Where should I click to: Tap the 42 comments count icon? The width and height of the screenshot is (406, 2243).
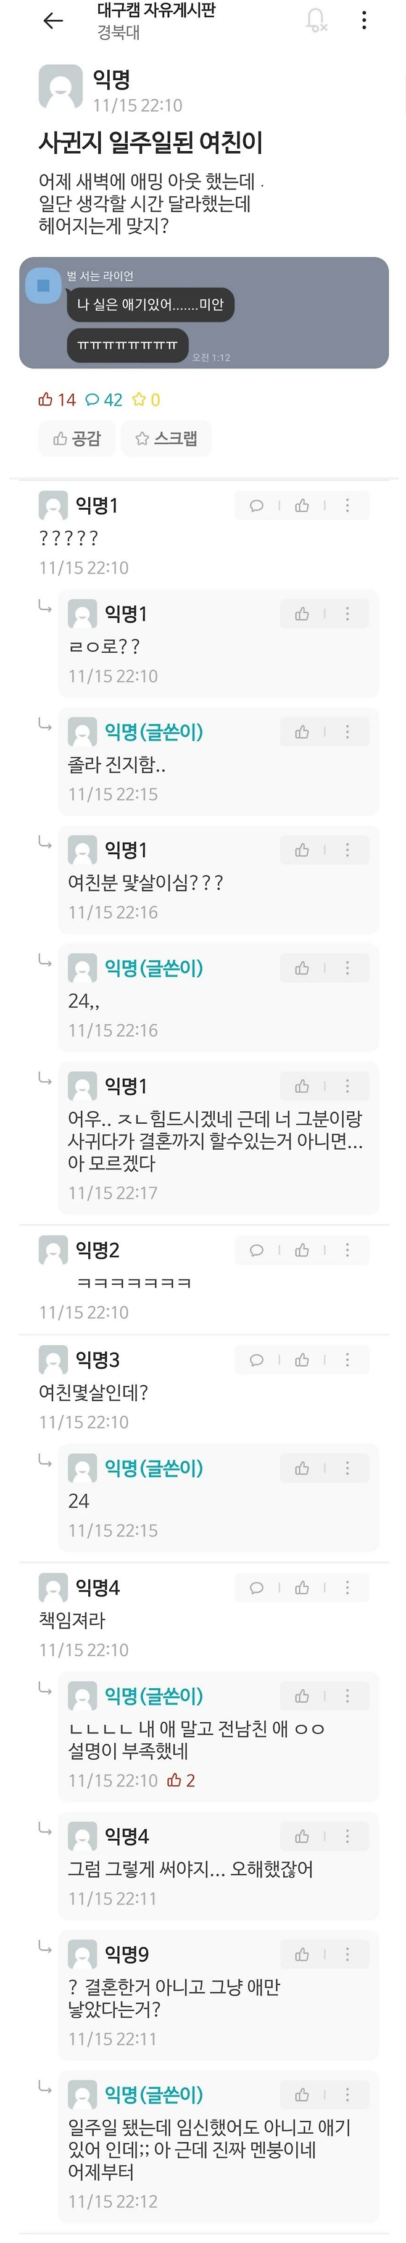[x=104, y=400]
